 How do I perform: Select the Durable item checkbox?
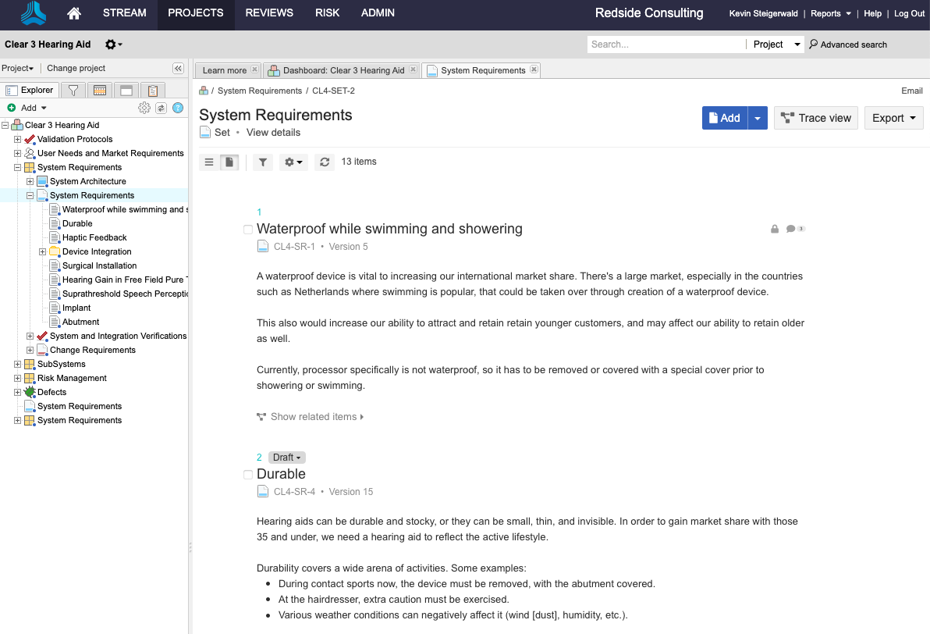coord(248,475)
